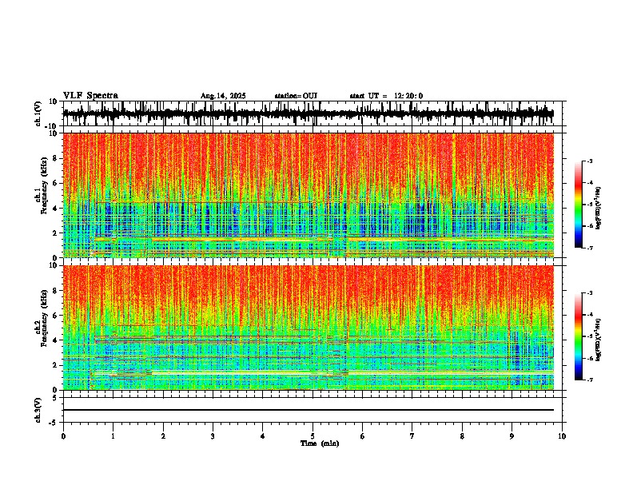Click the "0" tick on the time axis

(63, 436)
